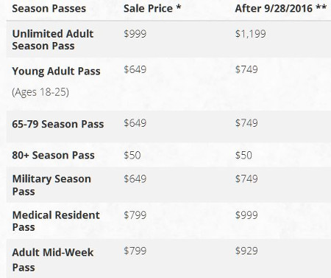Screen dimensions: 331x278
Task: Click the $649 Young Adult Pass sale price
Action: click(135, 69)
